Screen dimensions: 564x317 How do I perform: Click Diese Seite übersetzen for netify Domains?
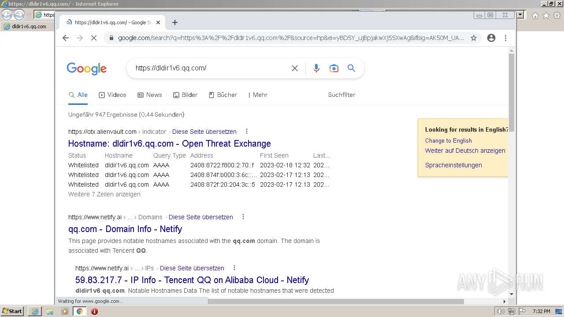coord(201,217)
